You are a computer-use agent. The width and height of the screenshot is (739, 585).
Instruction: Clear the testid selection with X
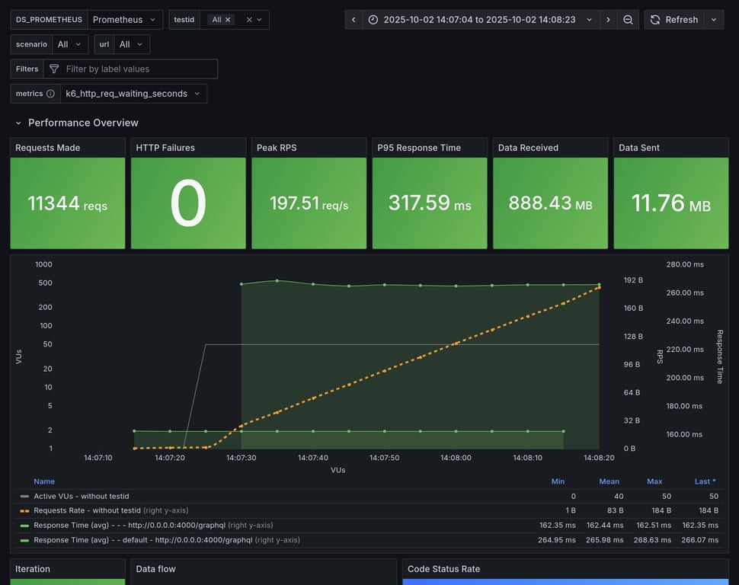[x=249, y=20]
